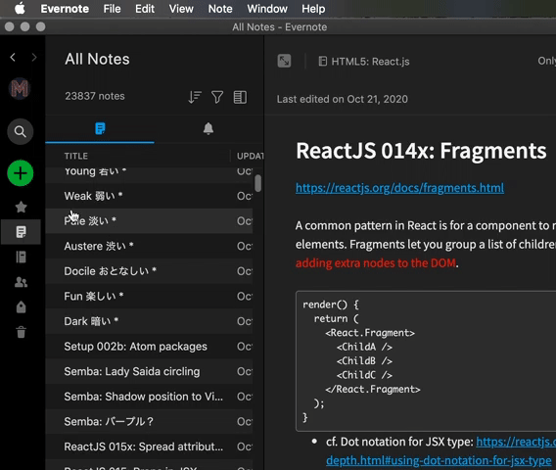Open Shortcuts star in sidebar

click(21, 207)
